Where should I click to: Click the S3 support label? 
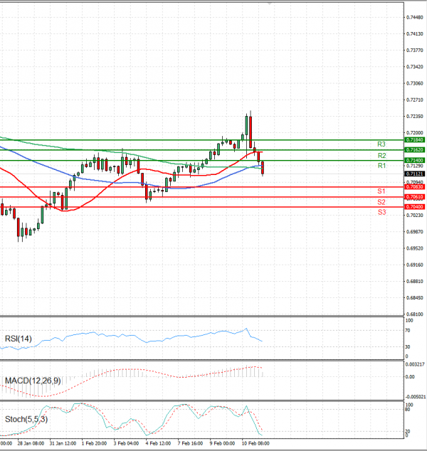point(381,212)
